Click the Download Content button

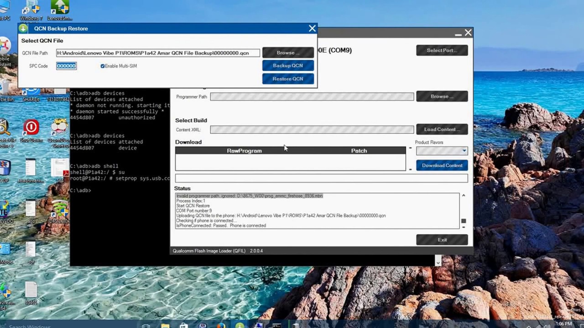pos(442,165)
